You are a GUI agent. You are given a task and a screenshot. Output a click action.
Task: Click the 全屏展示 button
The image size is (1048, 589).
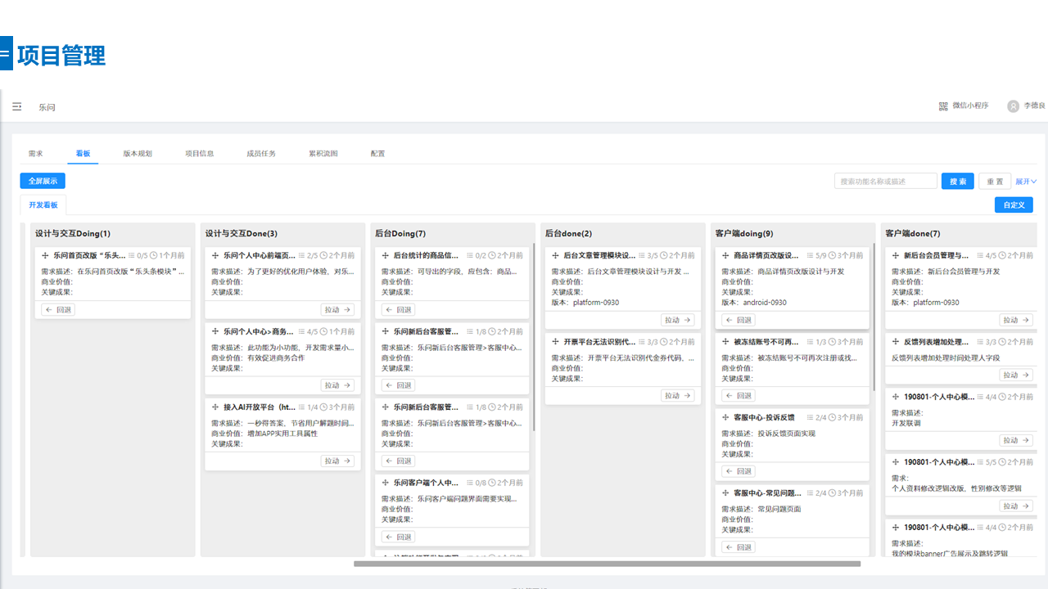[x=43, y=181]
